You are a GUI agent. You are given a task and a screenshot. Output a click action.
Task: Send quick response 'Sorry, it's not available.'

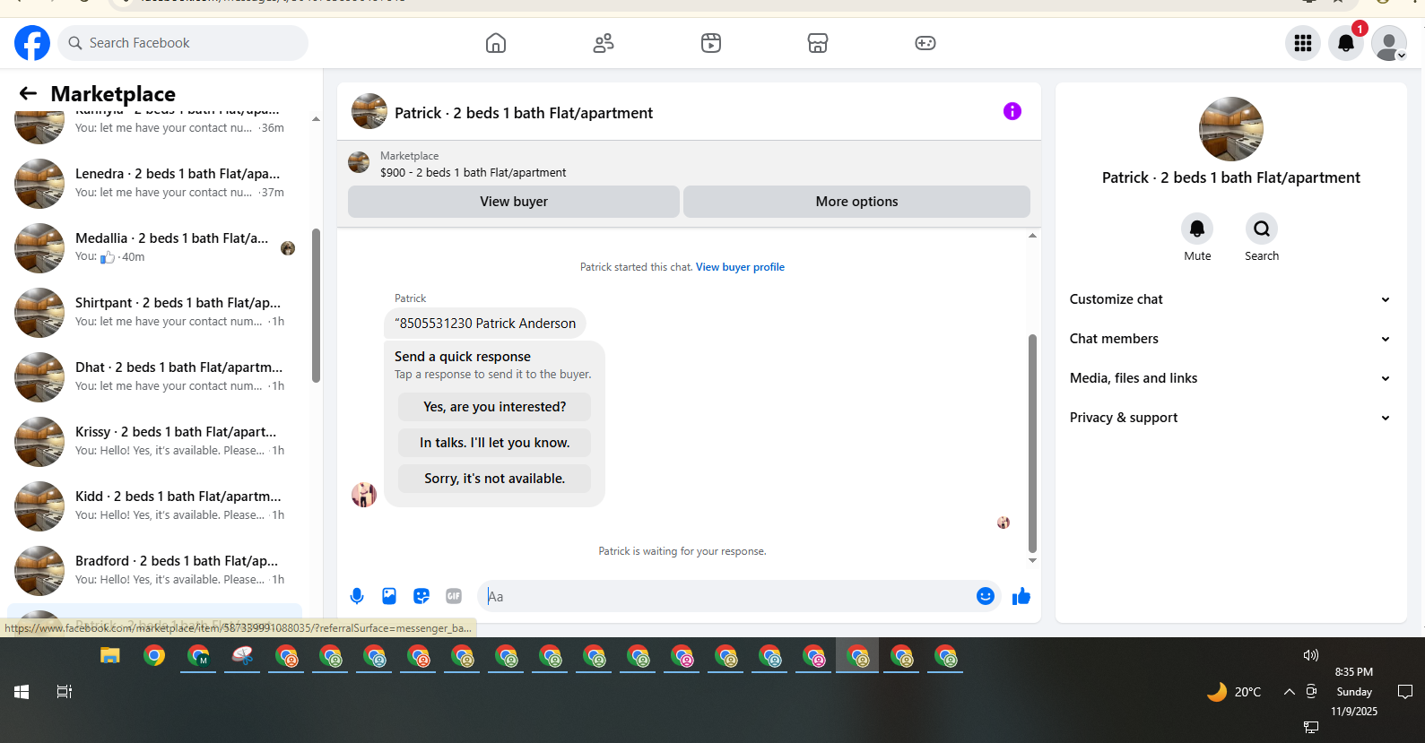click(x=495, y=479)
